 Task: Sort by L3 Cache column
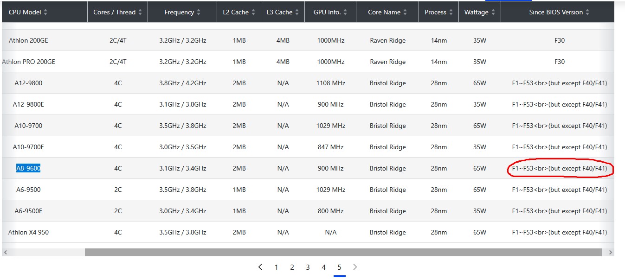297,13
